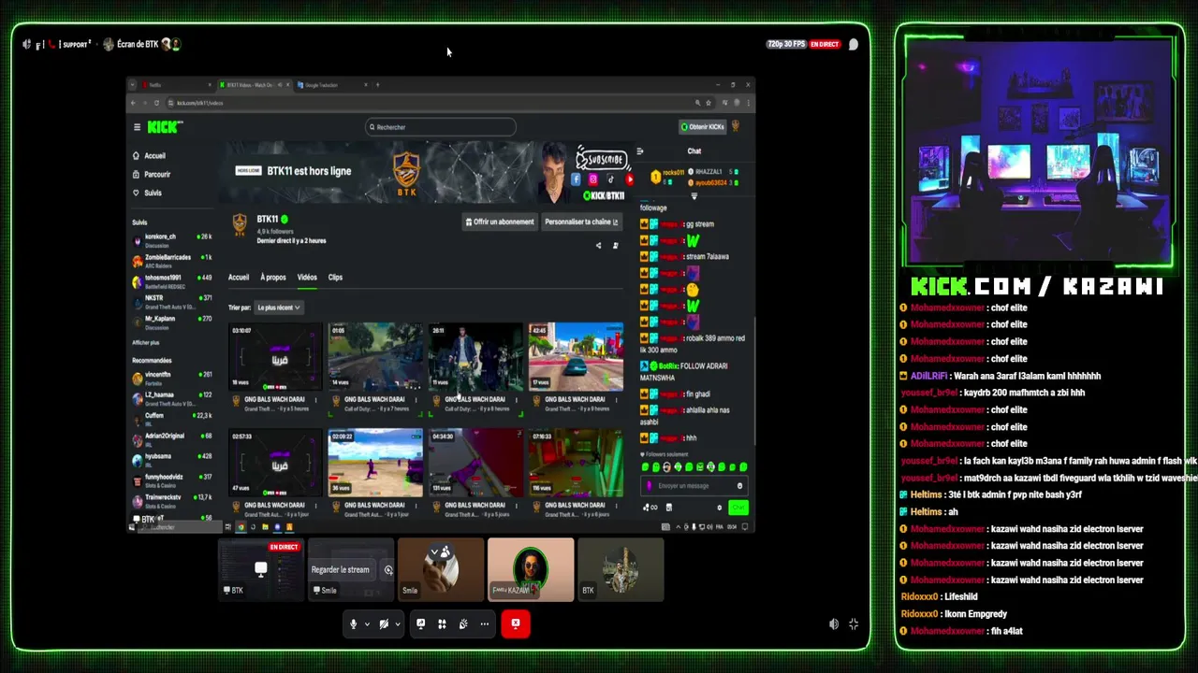
Task: Click the browser reload icon
Action: (156, 103)
